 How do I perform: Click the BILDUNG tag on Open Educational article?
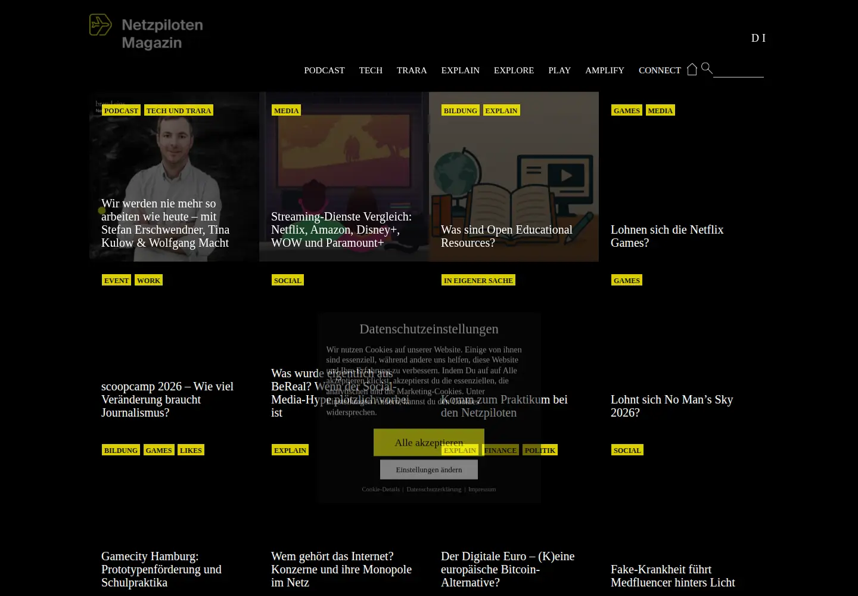461,110
